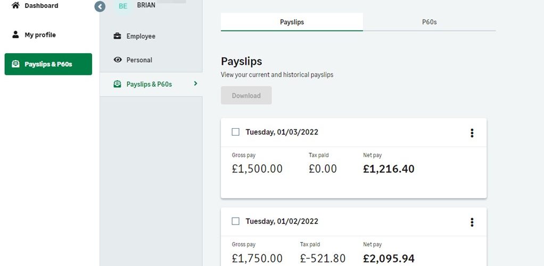Click the eye icon next to Personal
544x266 pixels.
pos(118,60)
